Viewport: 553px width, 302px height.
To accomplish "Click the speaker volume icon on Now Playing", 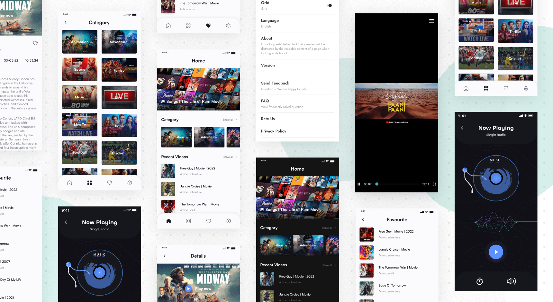I will click(x=511, y=281).
